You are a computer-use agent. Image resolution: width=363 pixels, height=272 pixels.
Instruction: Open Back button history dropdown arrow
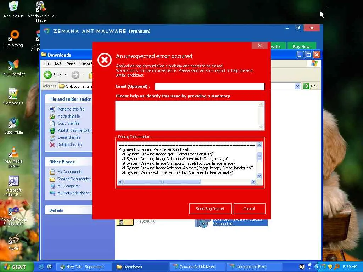(66, 75)
